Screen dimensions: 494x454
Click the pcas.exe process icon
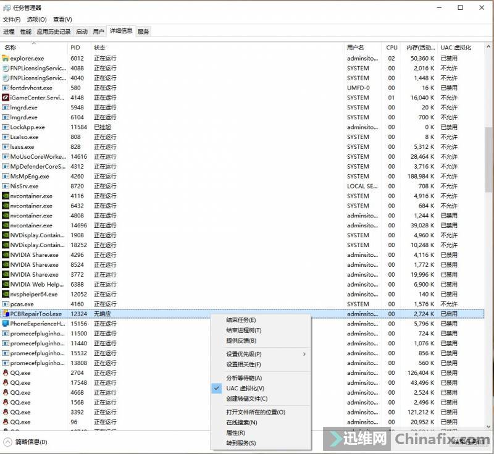(6, 304)
